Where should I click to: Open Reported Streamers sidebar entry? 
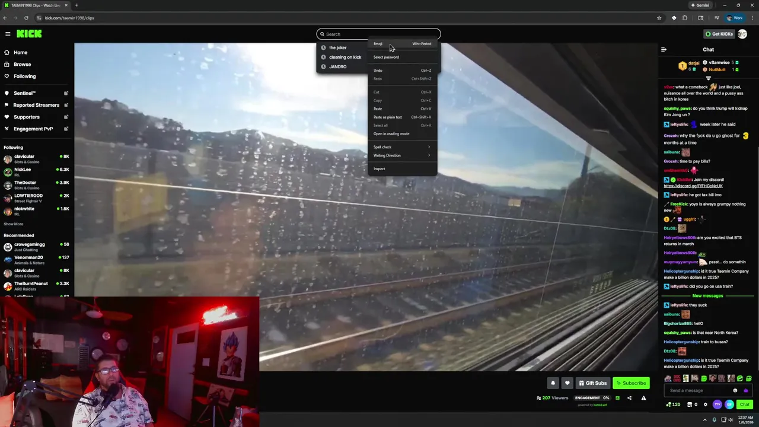[x=37, y=105]
